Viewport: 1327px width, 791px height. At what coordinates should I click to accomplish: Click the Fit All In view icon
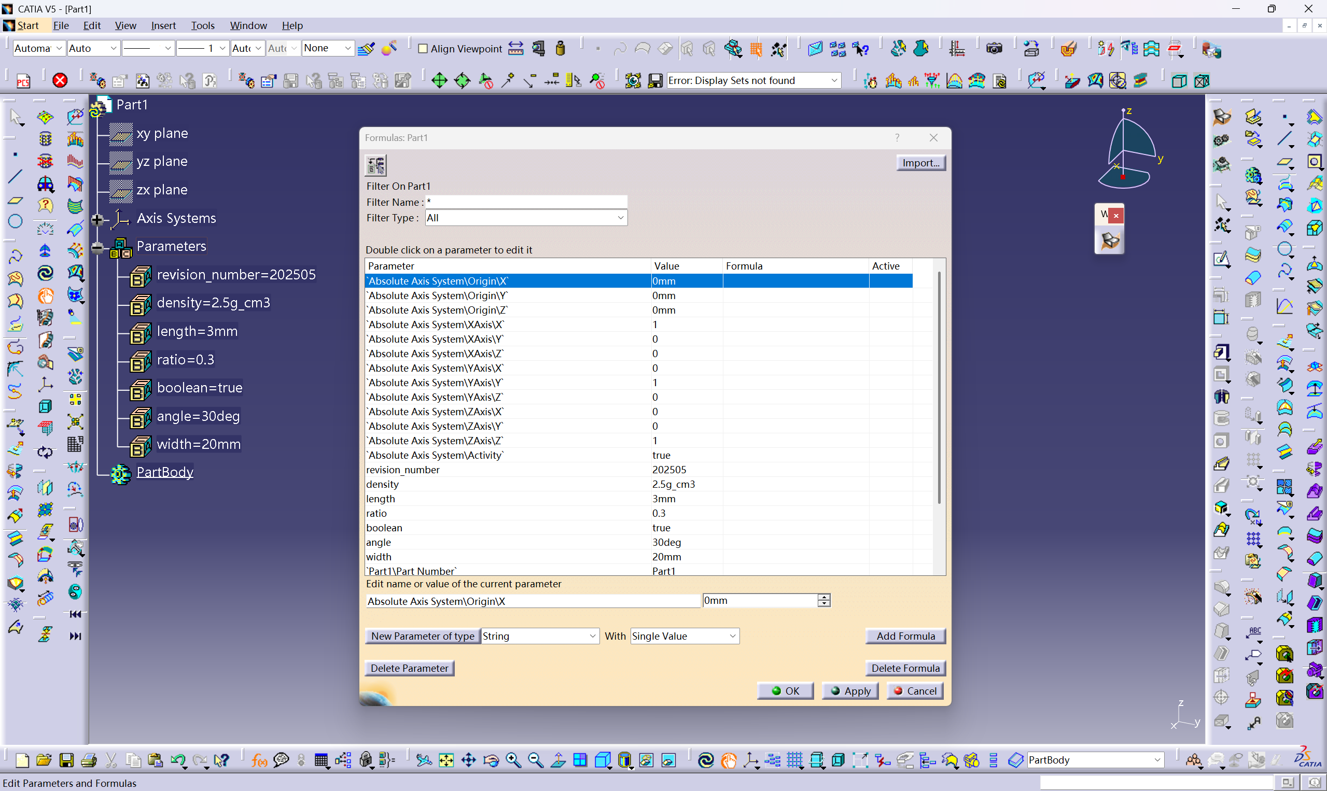446,760
